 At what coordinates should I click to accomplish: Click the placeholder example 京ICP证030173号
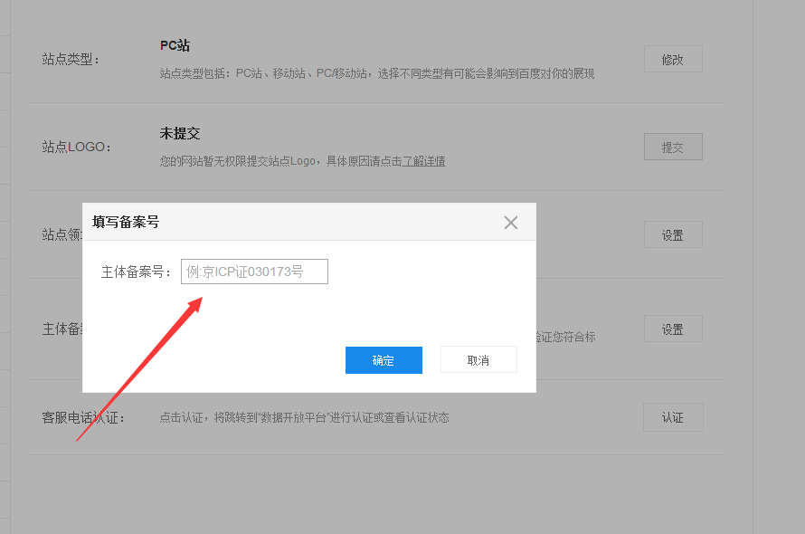pos(254,271)
